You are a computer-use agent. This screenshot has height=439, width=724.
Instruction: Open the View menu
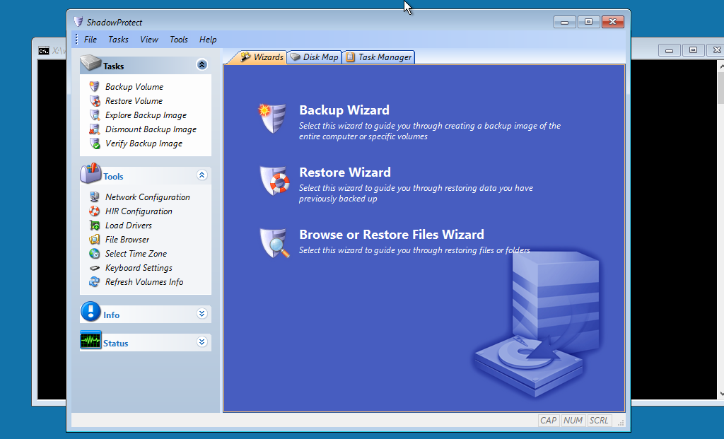(149, 40)
